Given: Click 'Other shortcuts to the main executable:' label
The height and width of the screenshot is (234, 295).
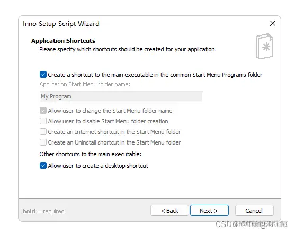Looking at the screenshot, I should 91,154.
